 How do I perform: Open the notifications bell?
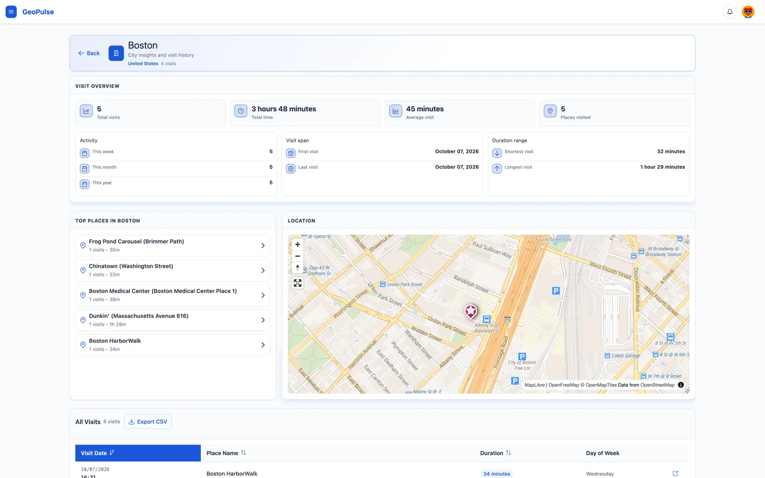pyautogui.click(x=730, y=12)
